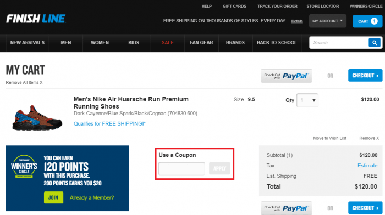Click Remove All Items X
The image size is (385, 215).
point(24,82)
